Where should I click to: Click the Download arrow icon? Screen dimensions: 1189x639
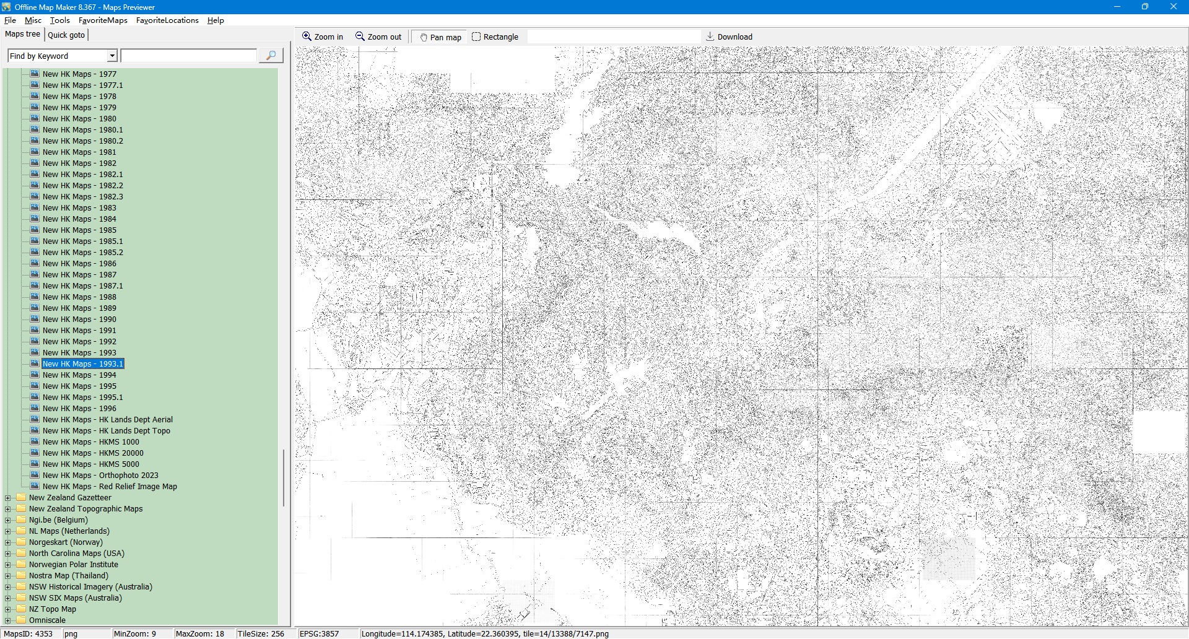pos(710,37)
